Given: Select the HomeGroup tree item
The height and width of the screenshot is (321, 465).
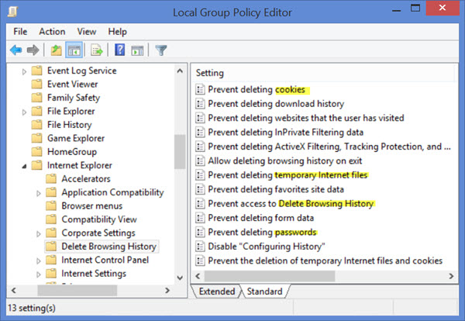Looking at the screenshot, I should [72, 152].
